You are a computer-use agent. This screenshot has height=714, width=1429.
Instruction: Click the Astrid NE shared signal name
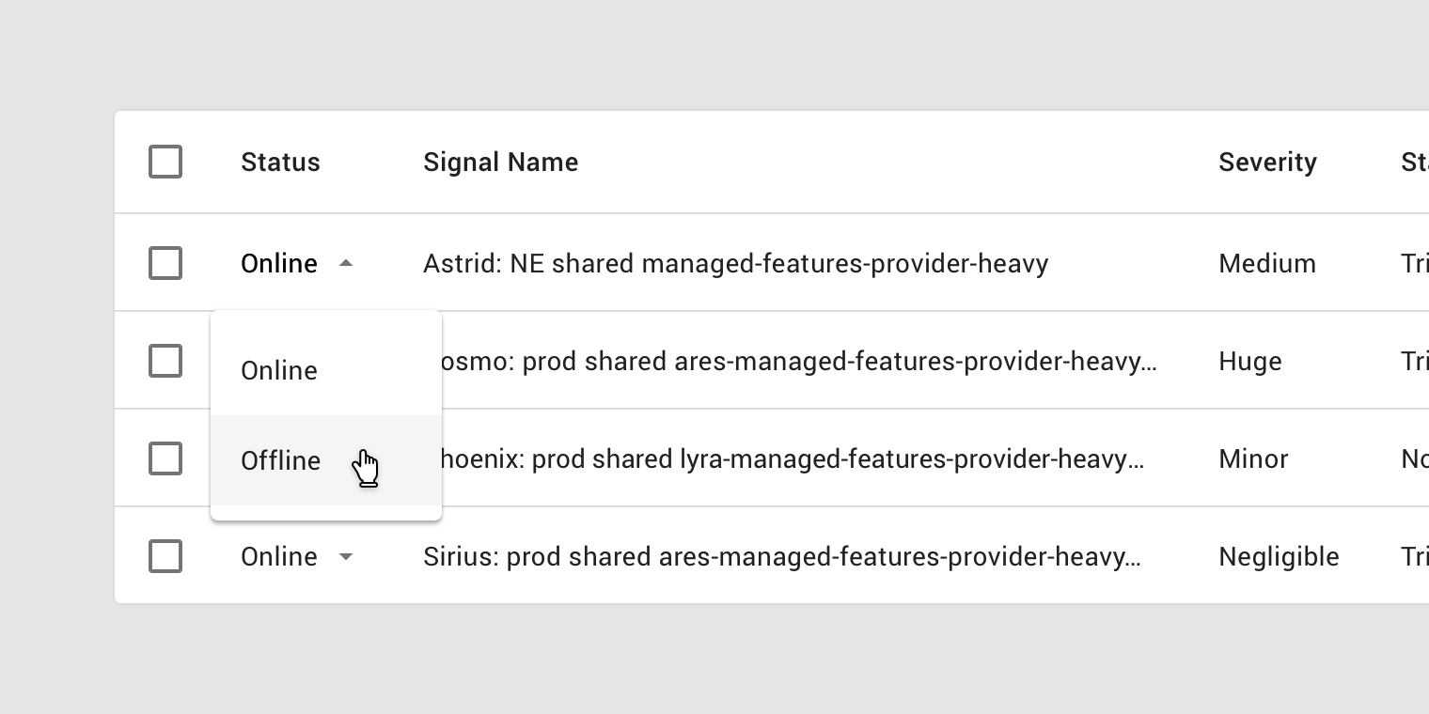[x=735, y=264]
